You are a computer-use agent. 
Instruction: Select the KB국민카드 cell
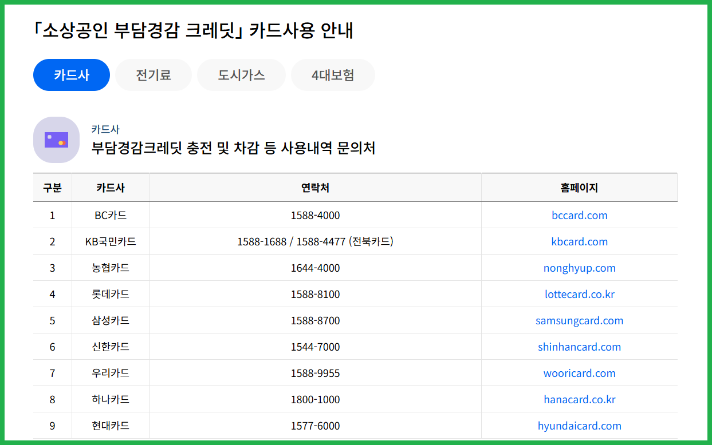(x=111, y=241)
